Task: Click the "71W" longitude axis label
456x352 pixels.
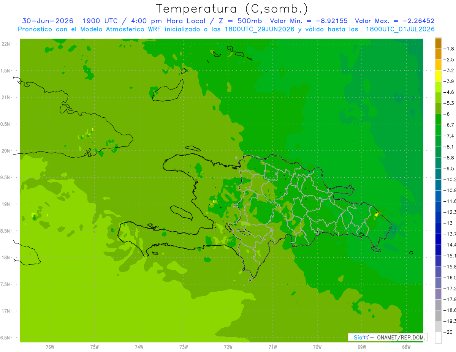Action: (272, 347)
